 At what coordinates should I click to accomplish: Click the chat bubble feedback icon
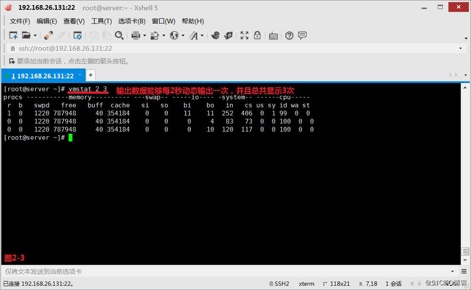tap(302, 35)
